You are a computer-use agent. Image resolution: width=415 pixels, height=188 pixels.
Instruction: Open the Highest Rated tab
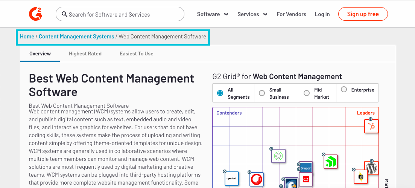(85, 53)
